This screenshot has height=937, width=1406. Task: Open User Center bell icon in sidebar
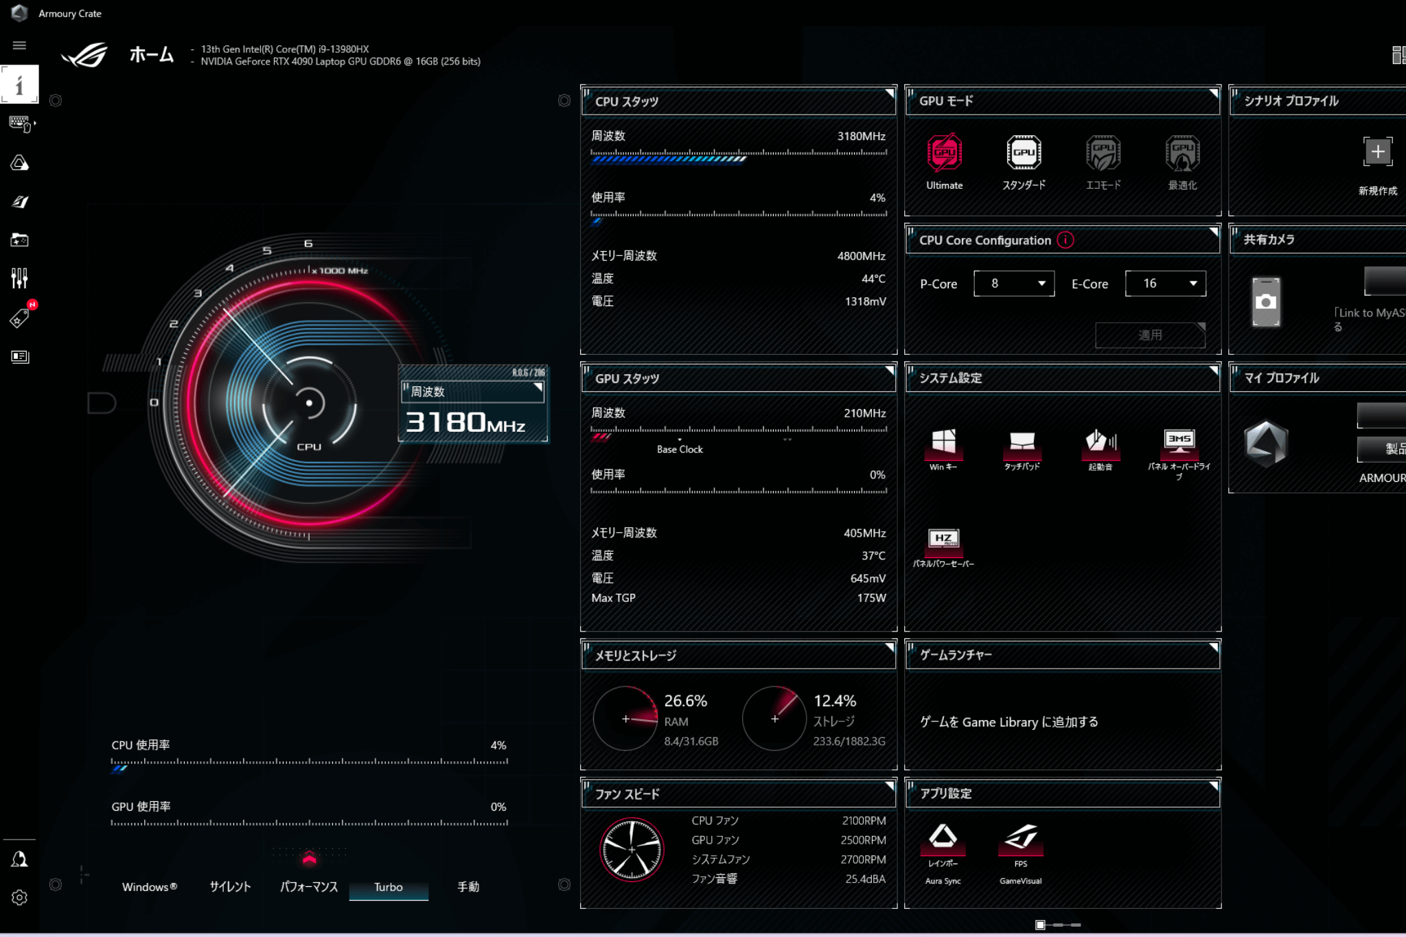(19, 859)
